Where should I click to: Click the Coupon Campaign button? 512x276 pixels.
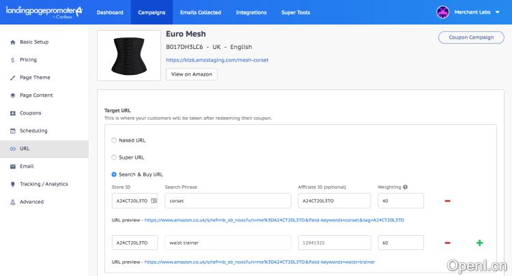(470, 37)
